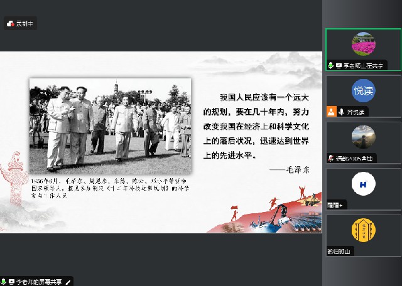Click muted microphone icon on third participant tile

point(330,159)
